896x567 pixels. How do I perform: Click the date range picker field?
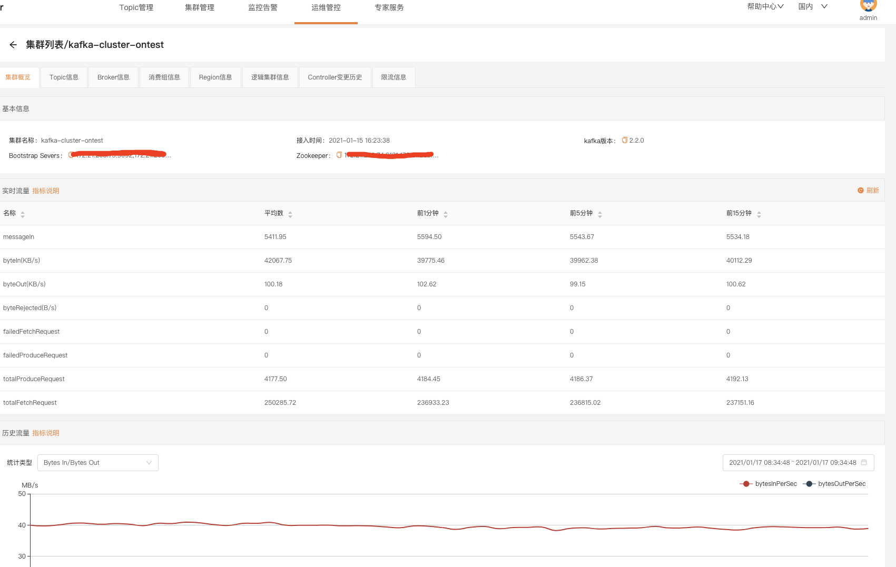click(x=798, y=463)
